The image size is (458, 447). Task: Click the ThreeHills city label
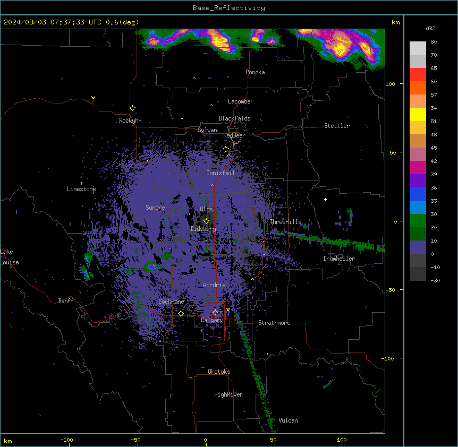(x=285, y=222)
